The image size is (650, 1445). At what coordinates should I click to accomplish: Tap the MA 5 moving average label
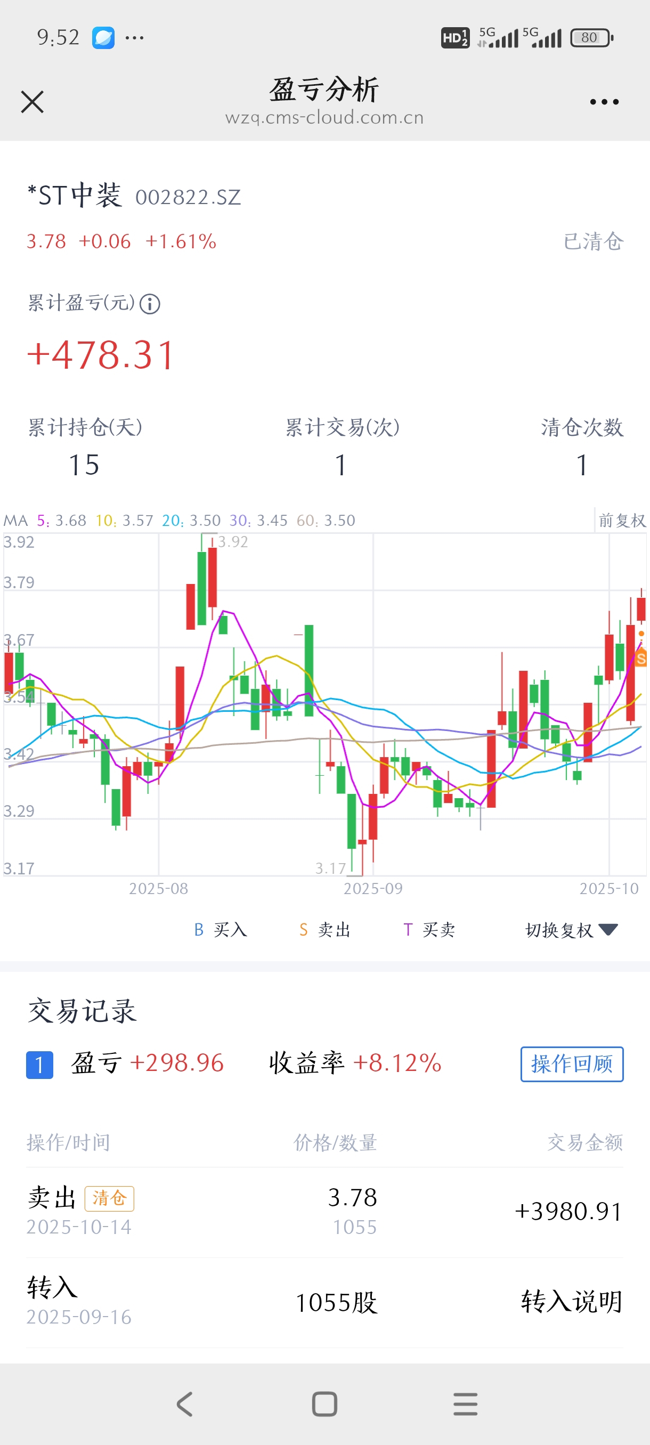click(x=61, y=521)
